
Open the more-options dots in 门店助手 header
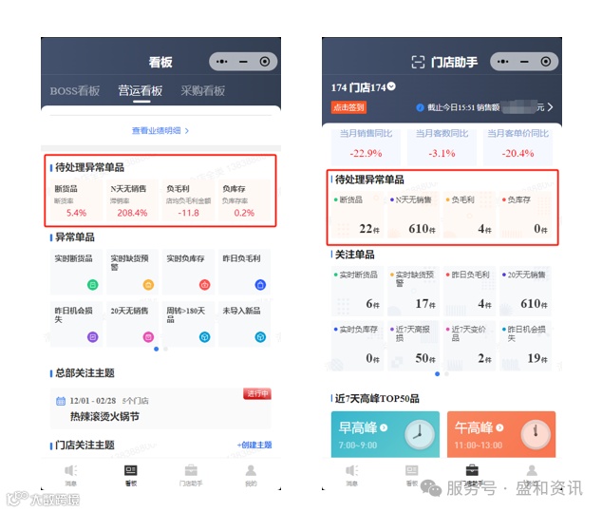tap(503, 62)
